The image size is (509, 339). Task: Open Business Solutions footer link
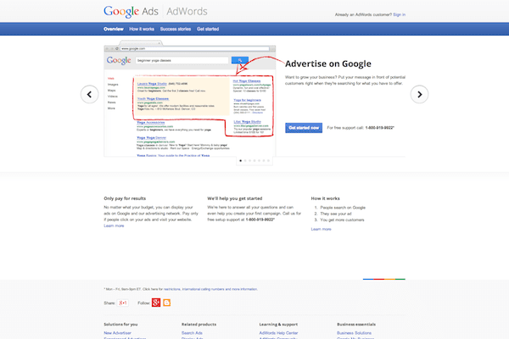click(x=354, y=333)
